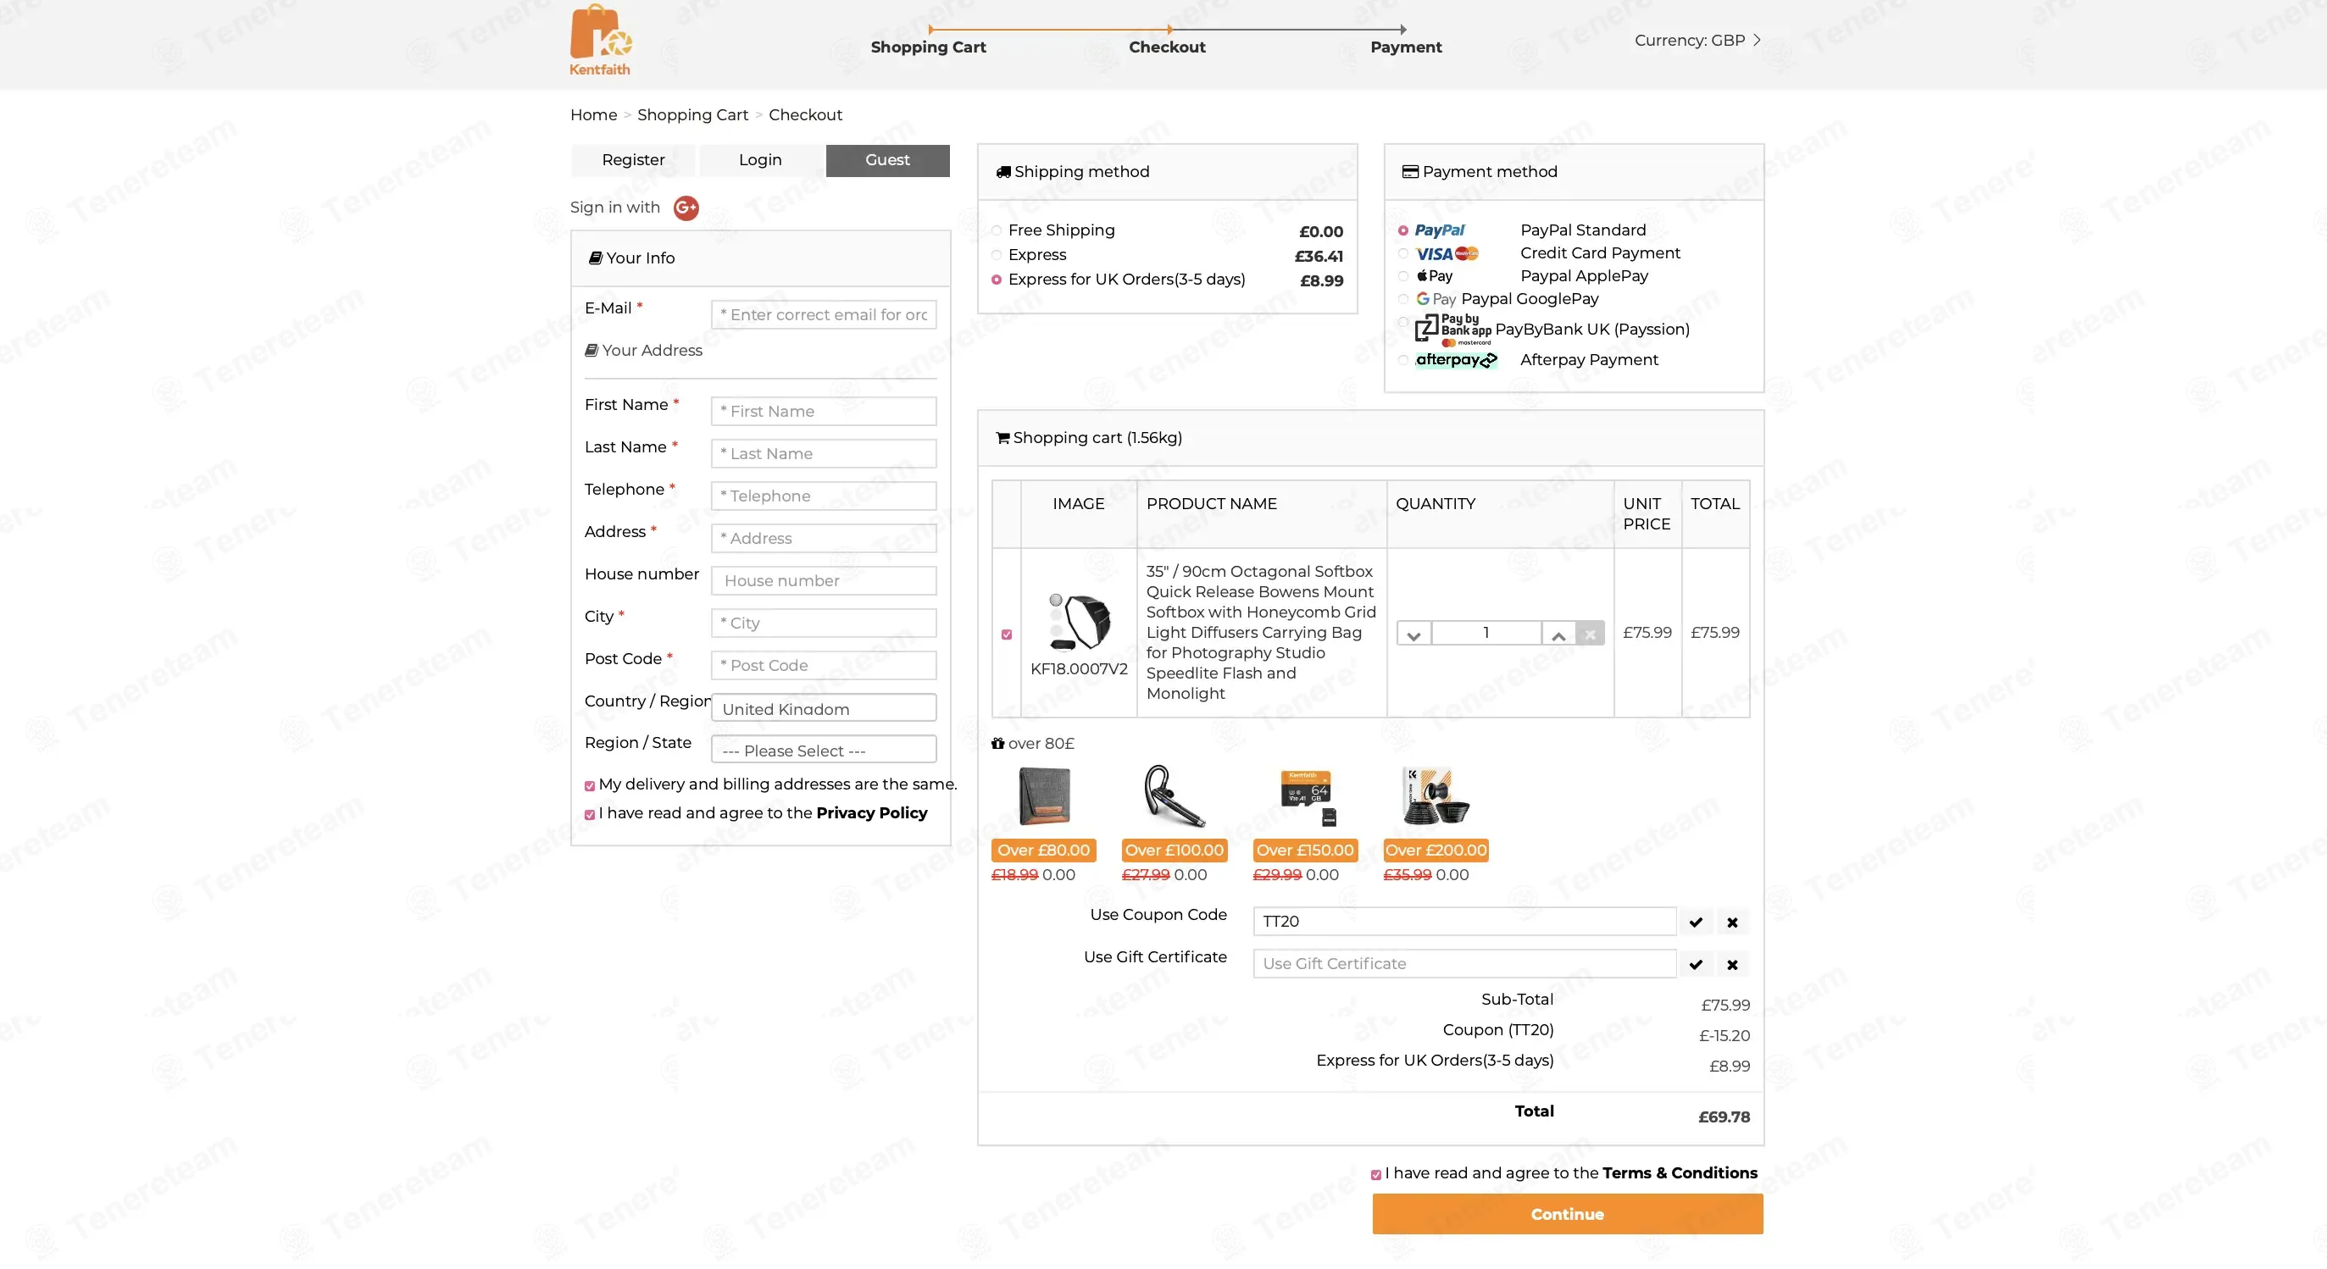Screen dimensions: 2327x1269
Task: Click the Kentfaith logo
Action: tap(600, 41)
